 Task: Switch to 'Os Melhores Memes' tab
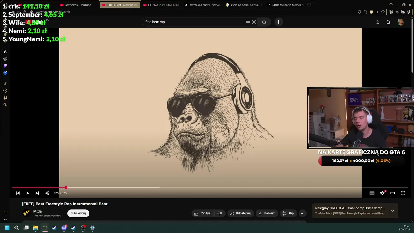[285, 5]
